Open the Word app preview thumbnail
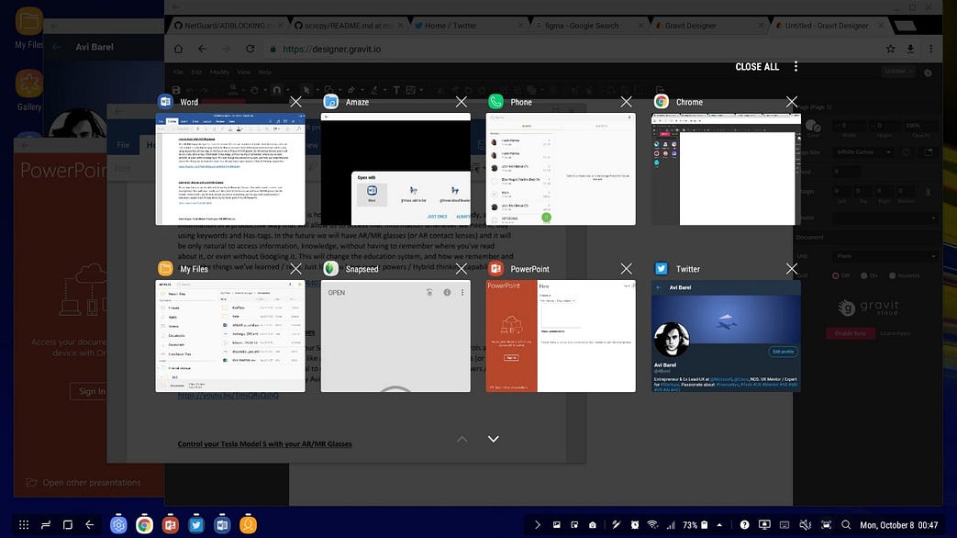The width and height of the screenshot is (957, 538). (229, 168)
